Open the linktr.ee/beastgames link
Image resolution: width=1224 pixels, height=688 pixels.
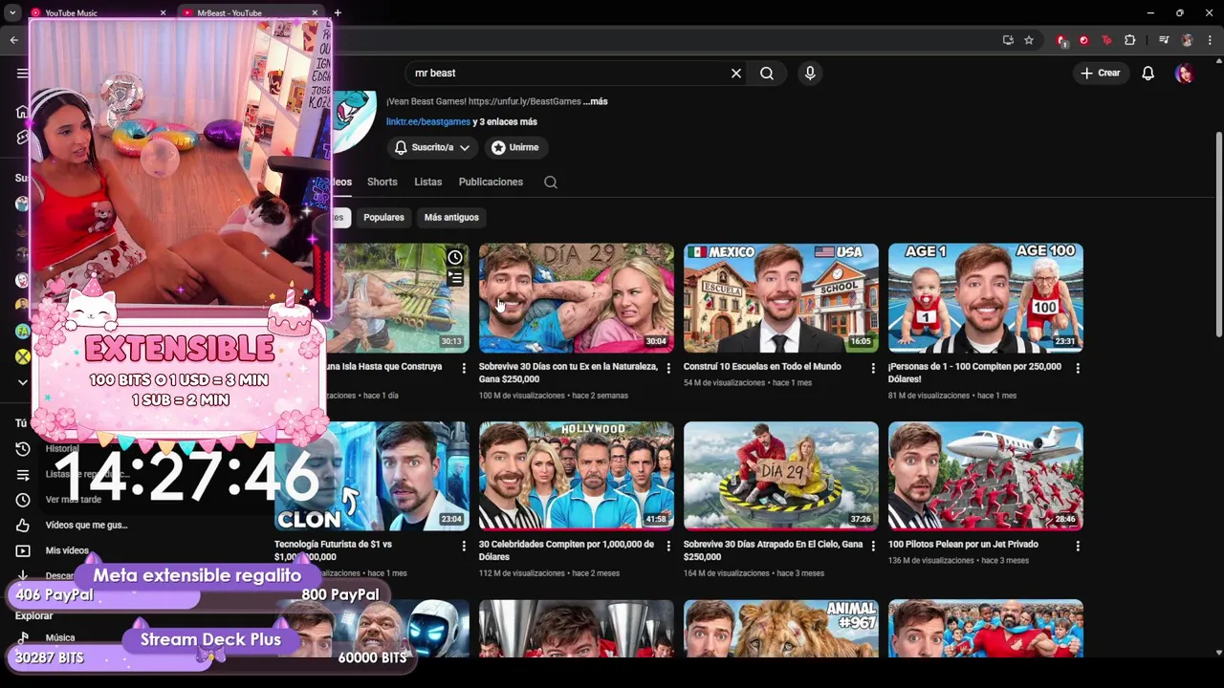pyautogui.click(x=428, y=122)
